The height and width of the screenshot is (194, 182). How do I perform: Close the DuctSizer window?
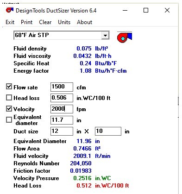coord(167,11)
